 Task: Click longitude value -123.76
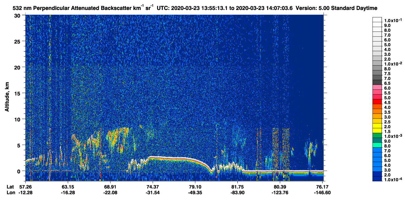pyautogui.click(x=280, y=193)
